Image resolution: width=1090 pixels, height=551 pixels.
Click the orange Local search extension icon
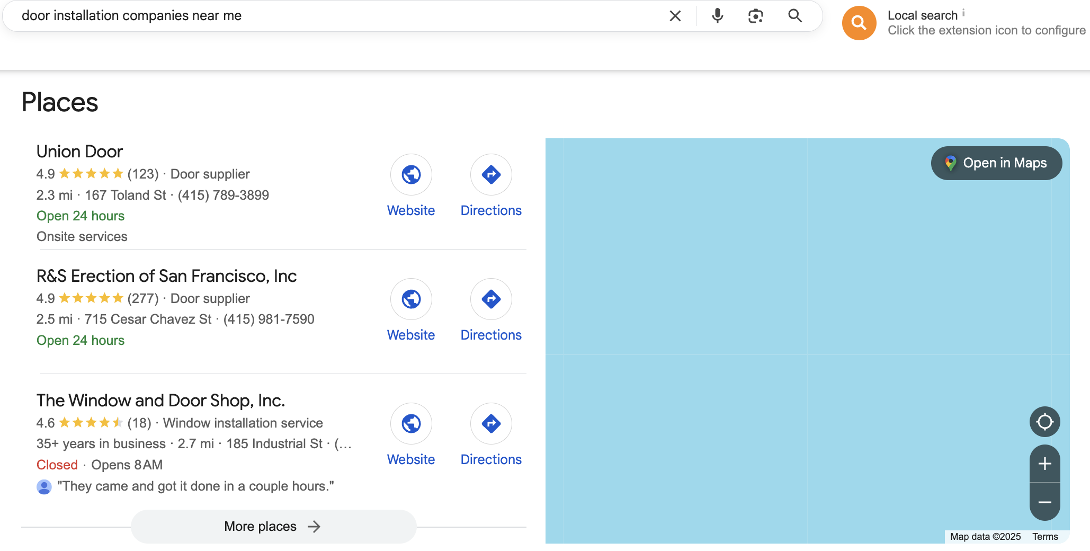click(859, 23)
